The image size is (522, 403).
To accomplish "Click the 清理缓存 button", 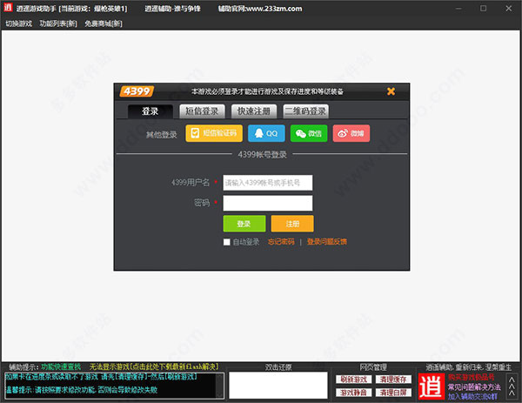I will [x=393, y=379].
